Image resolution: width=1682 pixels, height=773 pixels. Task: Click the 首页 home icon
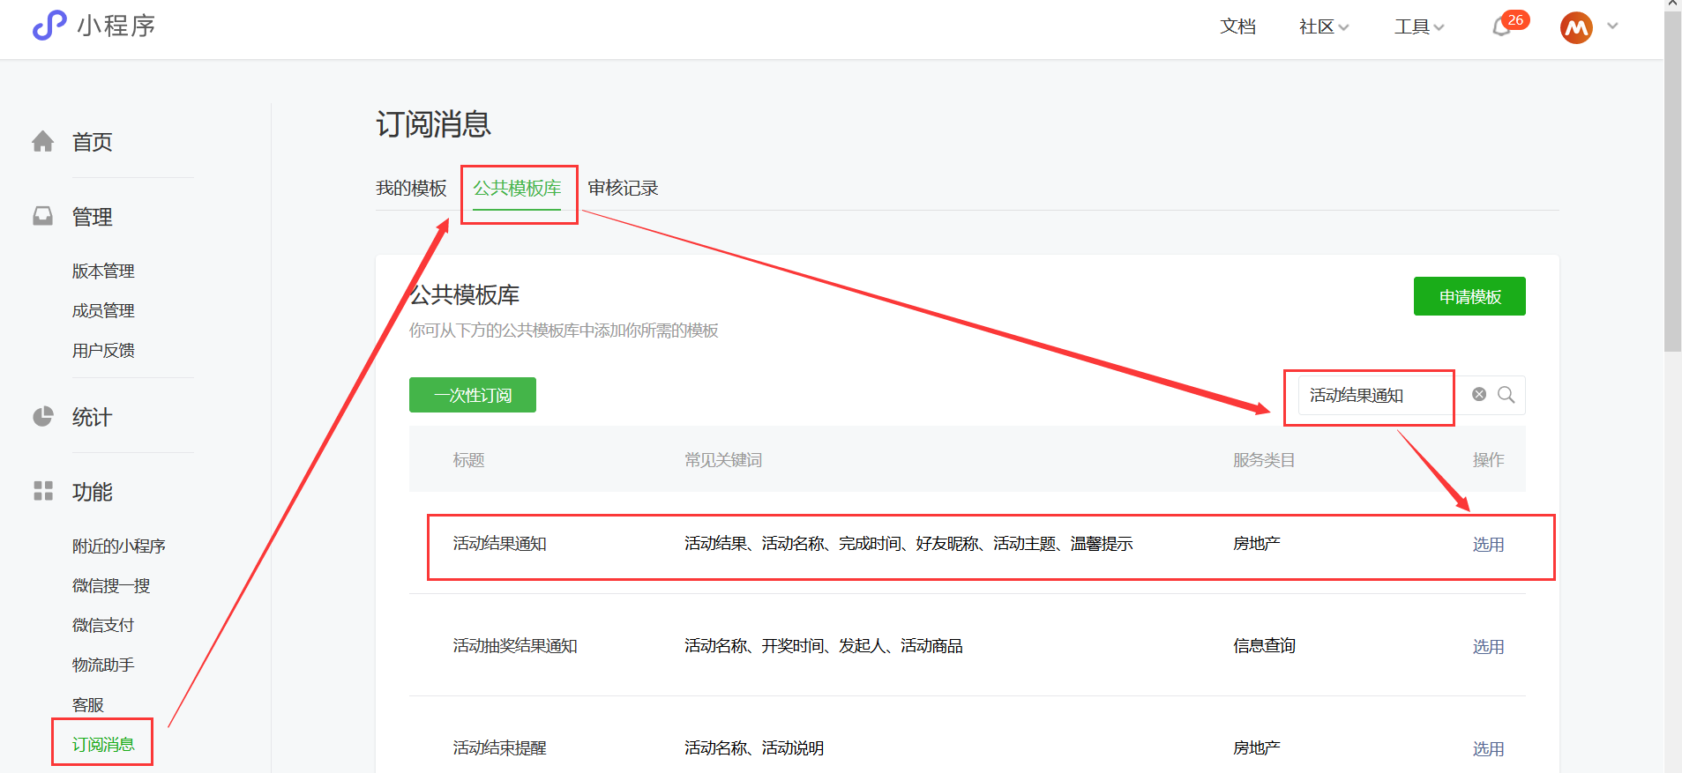pos(42,141)
